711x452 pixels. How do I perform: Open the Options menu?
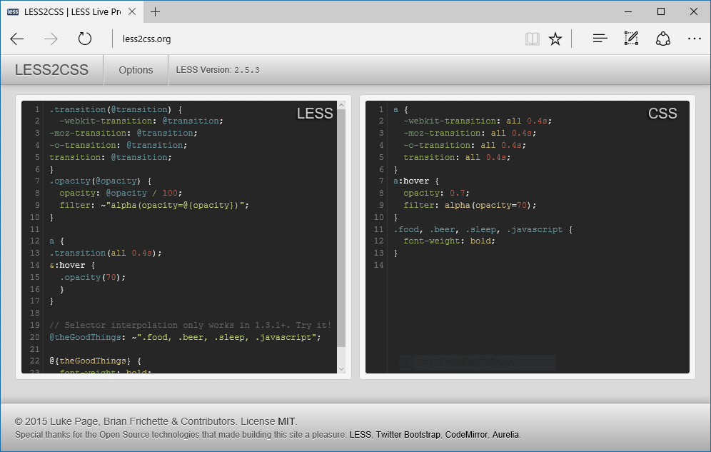pyautogui.click(x=136, y=70)
